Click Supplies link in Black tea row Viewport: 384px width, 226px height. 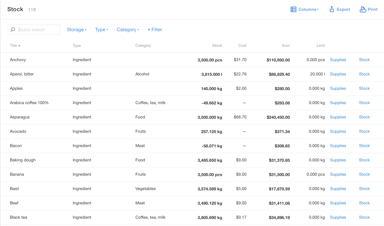pyautogui.click(x=338, y=217)
